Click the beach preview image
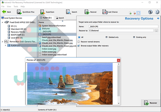Screen dimensions: 161x112 click(x=70, y=84)
